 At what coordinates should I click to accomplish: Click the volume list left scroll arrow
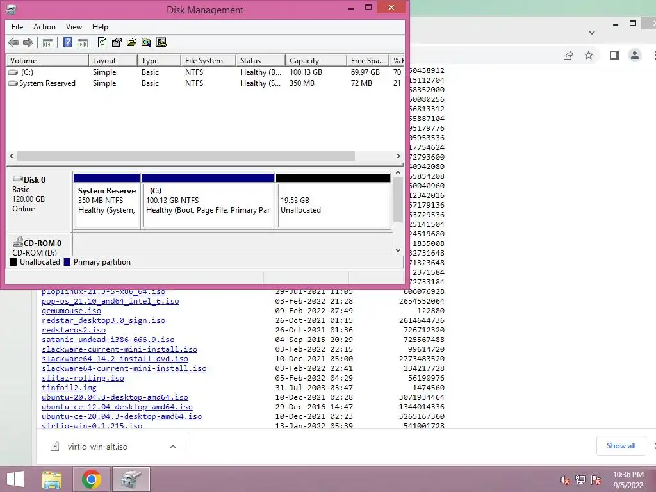pos(12,156)
